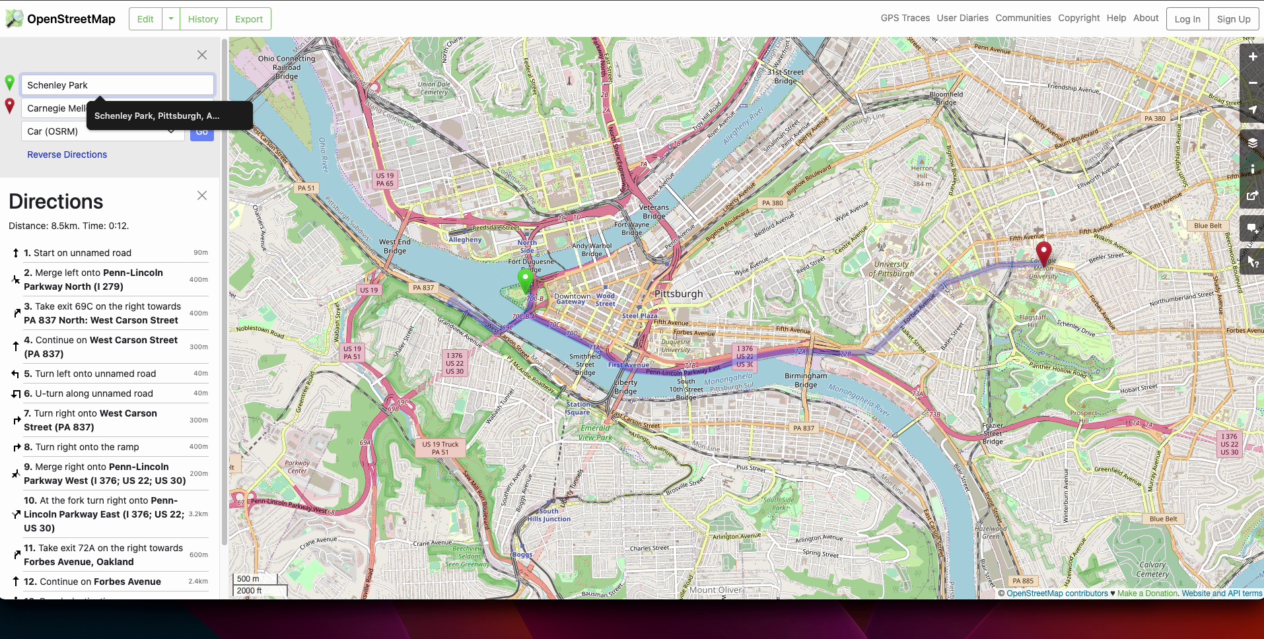This screenshot has width=1264, height=639.
Task: Click the Sign Up button
Action: pyautogui.click(x=1233, y=19)
